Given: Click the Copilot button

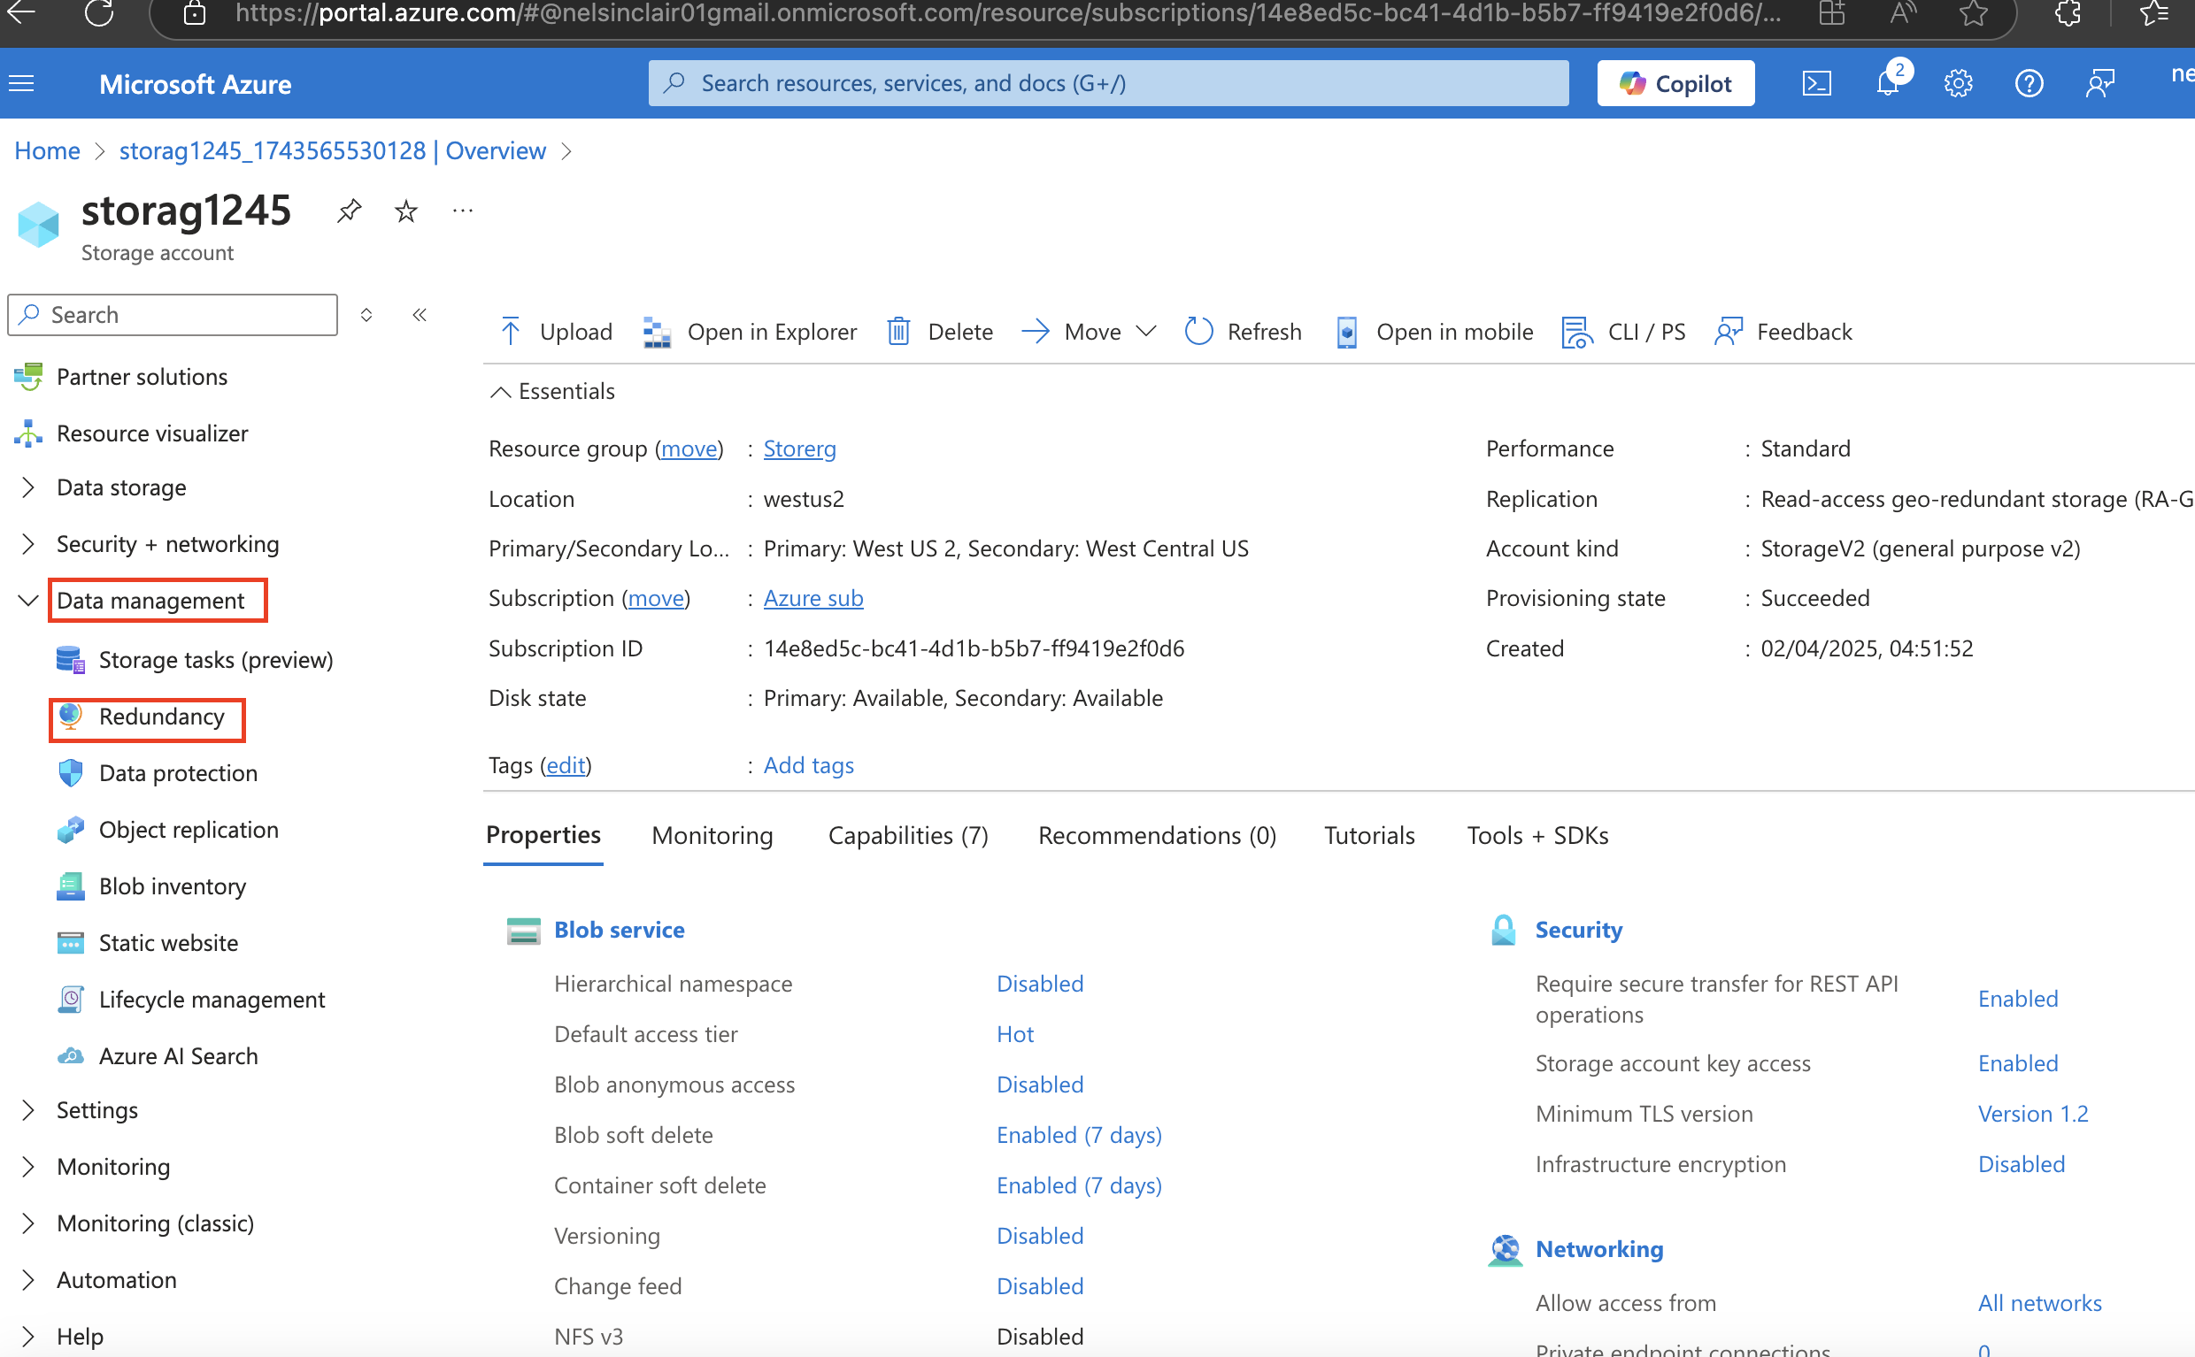Looking at the screenshot, I should (x=1675, y=83).
